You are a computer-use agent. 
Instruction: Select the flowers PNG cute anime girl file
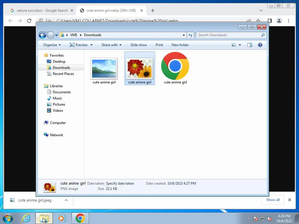click(140, 68)
